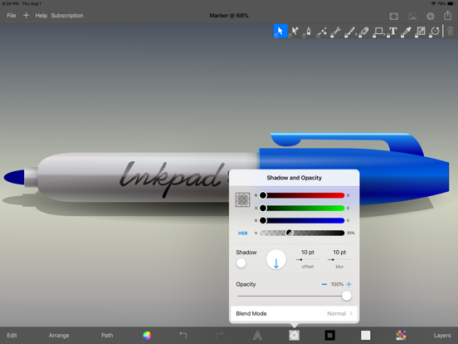
Task: Click the Marker @ 68% title
Action: point(229,16)
